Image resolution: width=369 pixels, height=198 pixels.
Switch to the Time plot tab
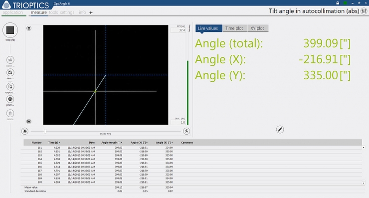click(x=234, y=28)
